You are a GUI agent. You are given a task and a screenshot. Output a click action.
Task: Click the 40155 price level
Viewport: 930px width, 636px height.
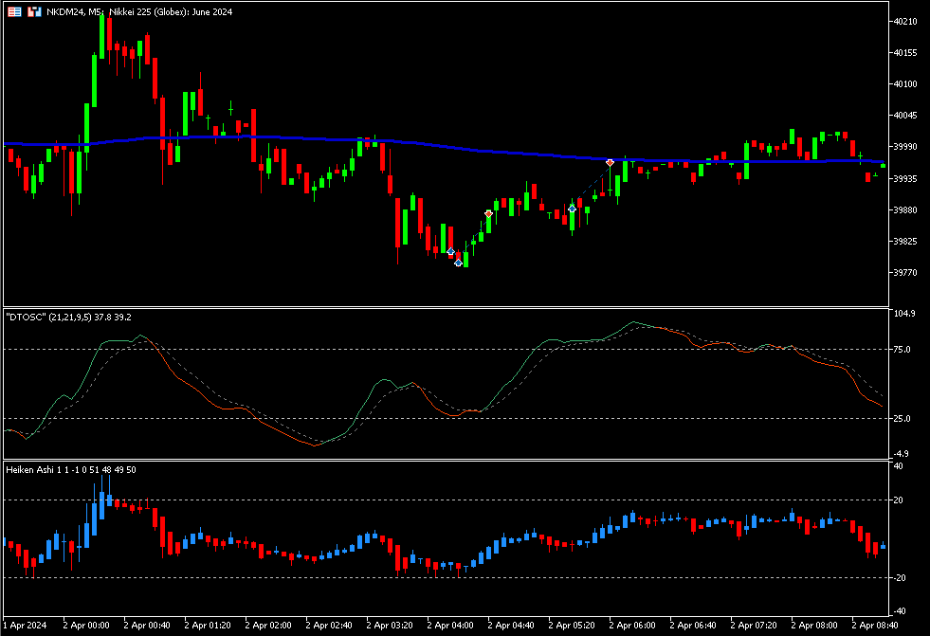tap(905, 53)
